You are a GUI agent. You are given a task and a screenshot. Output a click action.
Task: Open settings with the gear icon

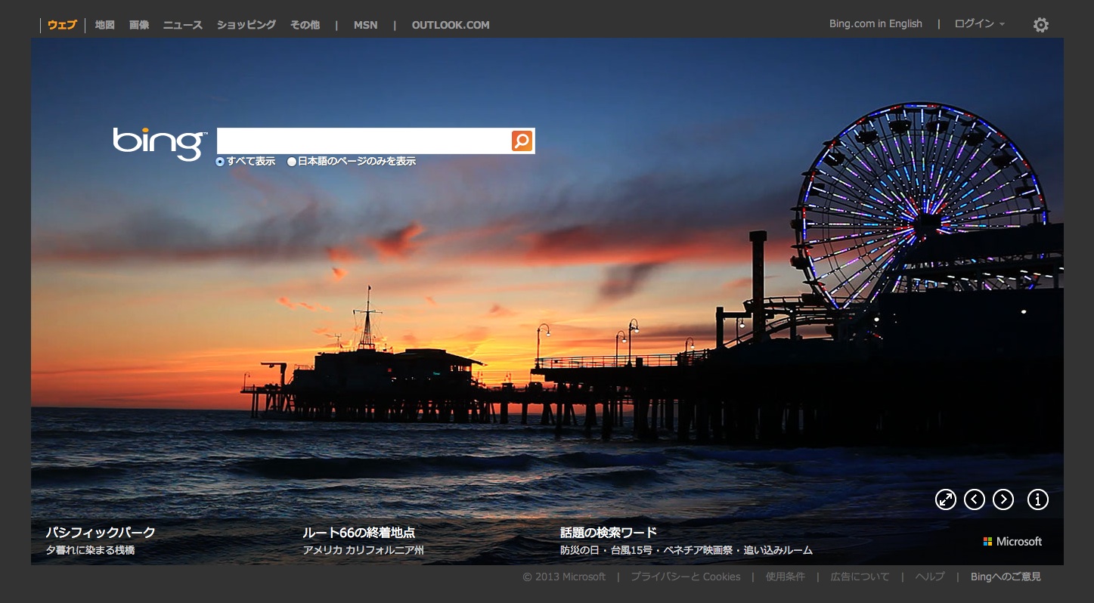point(1041,25)
